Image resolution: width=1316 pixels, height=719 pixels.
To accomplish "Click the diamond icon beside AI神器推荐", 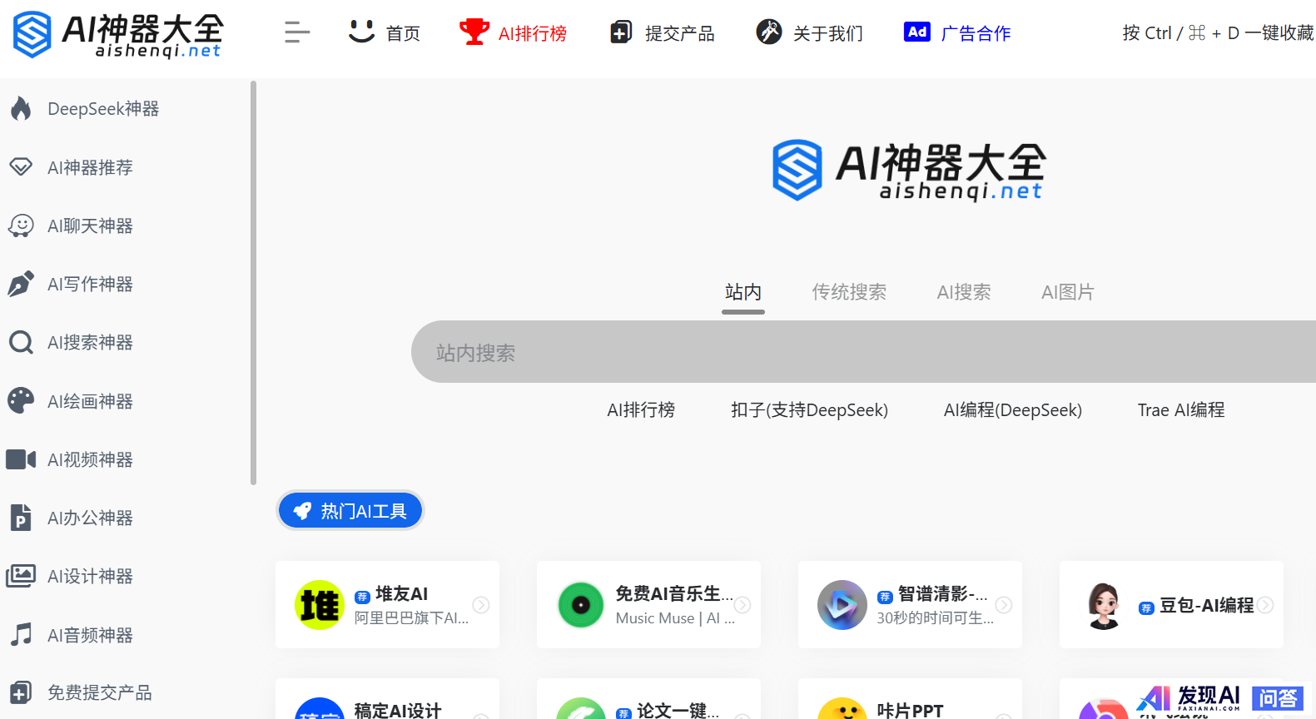I will coord(21,166).
